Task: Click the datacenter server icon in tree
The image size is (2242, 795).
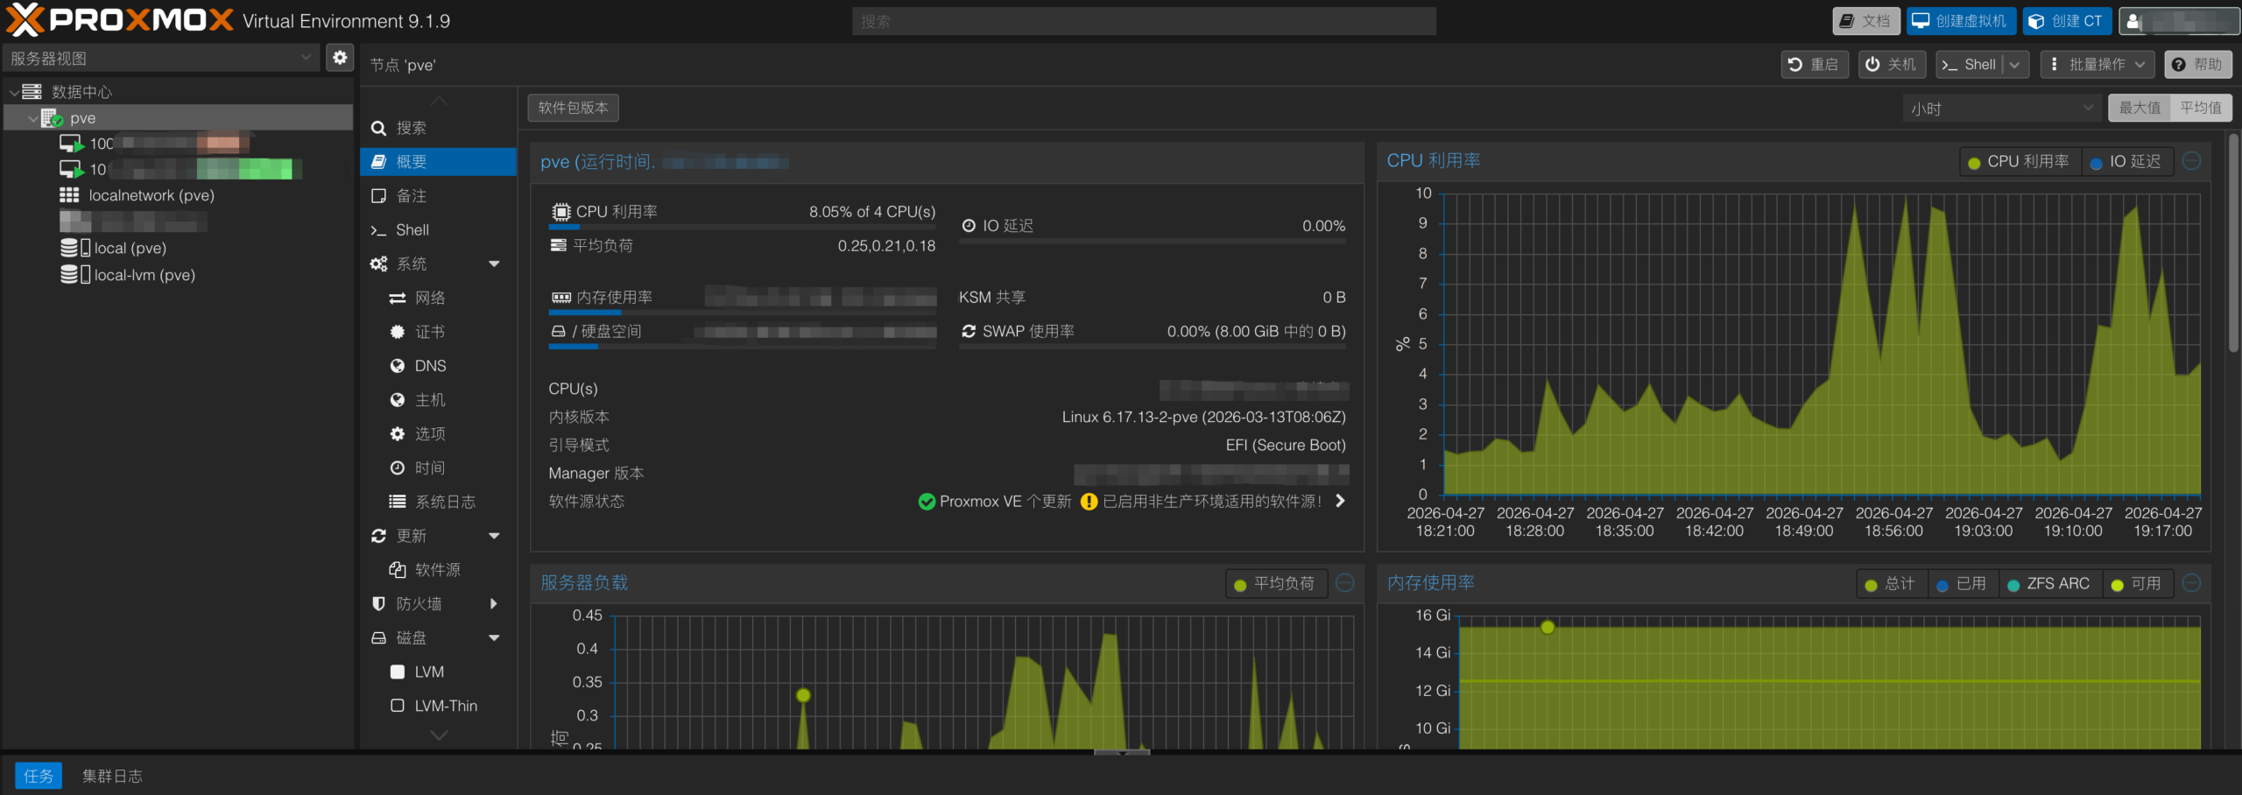Action: click(32, 92)
